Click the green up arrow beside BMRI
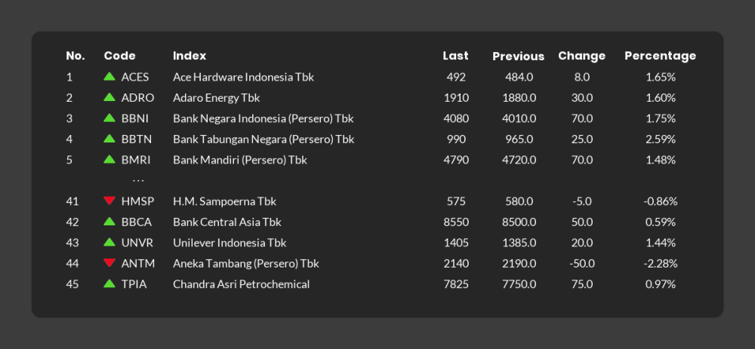Image resolution: width=755 pixels, height=349 pixels. tap(109, 158)
